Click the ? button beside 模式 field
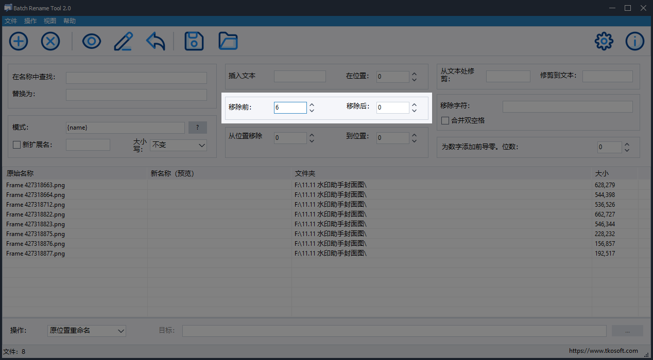 tap(198, 128)
